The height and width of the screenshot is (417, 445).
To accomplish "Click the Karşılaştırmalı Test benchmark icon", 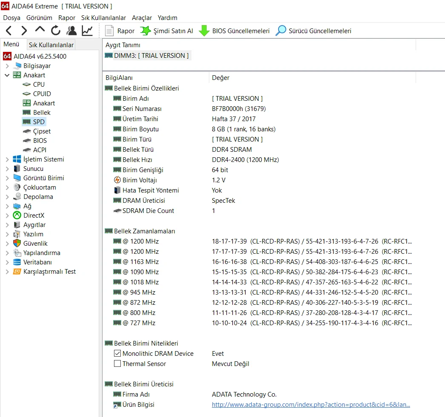I will [x=17, y=272].
